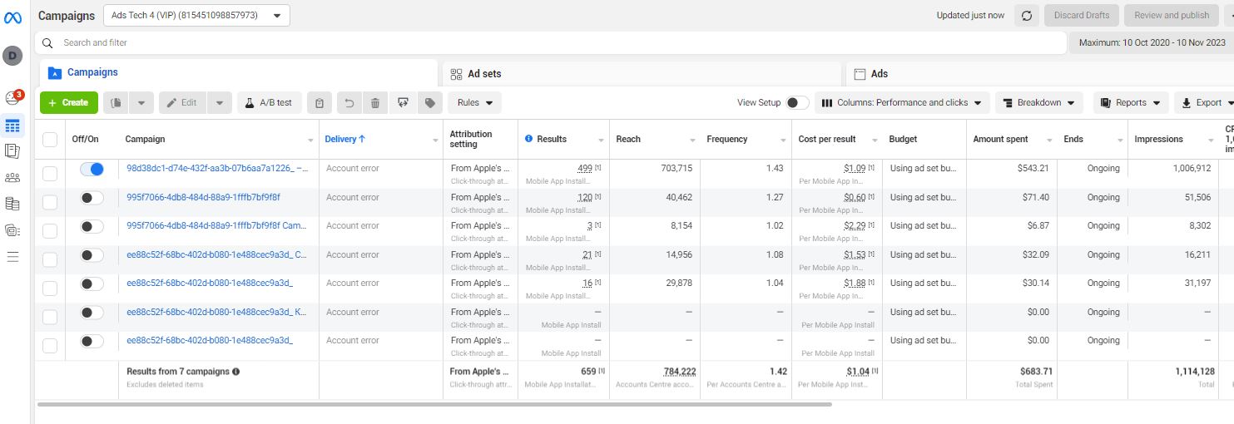This screenshot has width=1234, height=424.
Task: Tick checkbox for the $71.40 spend campaign
Action: click(50, 202)
